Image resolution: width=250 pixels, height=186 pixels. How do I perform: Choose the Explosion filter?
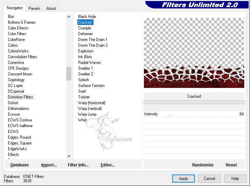86,51
